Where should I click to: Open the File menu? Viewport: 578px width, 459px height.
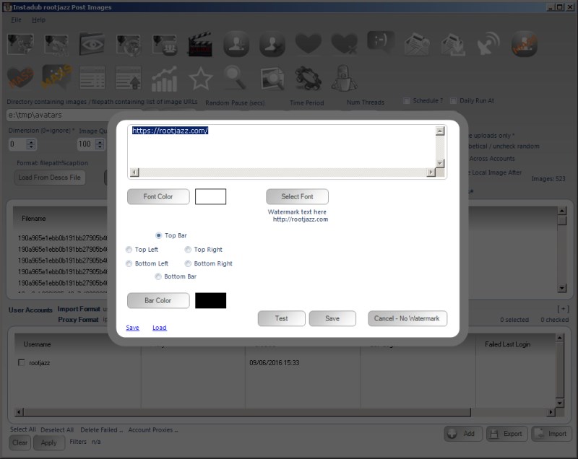tap(16, 20)
